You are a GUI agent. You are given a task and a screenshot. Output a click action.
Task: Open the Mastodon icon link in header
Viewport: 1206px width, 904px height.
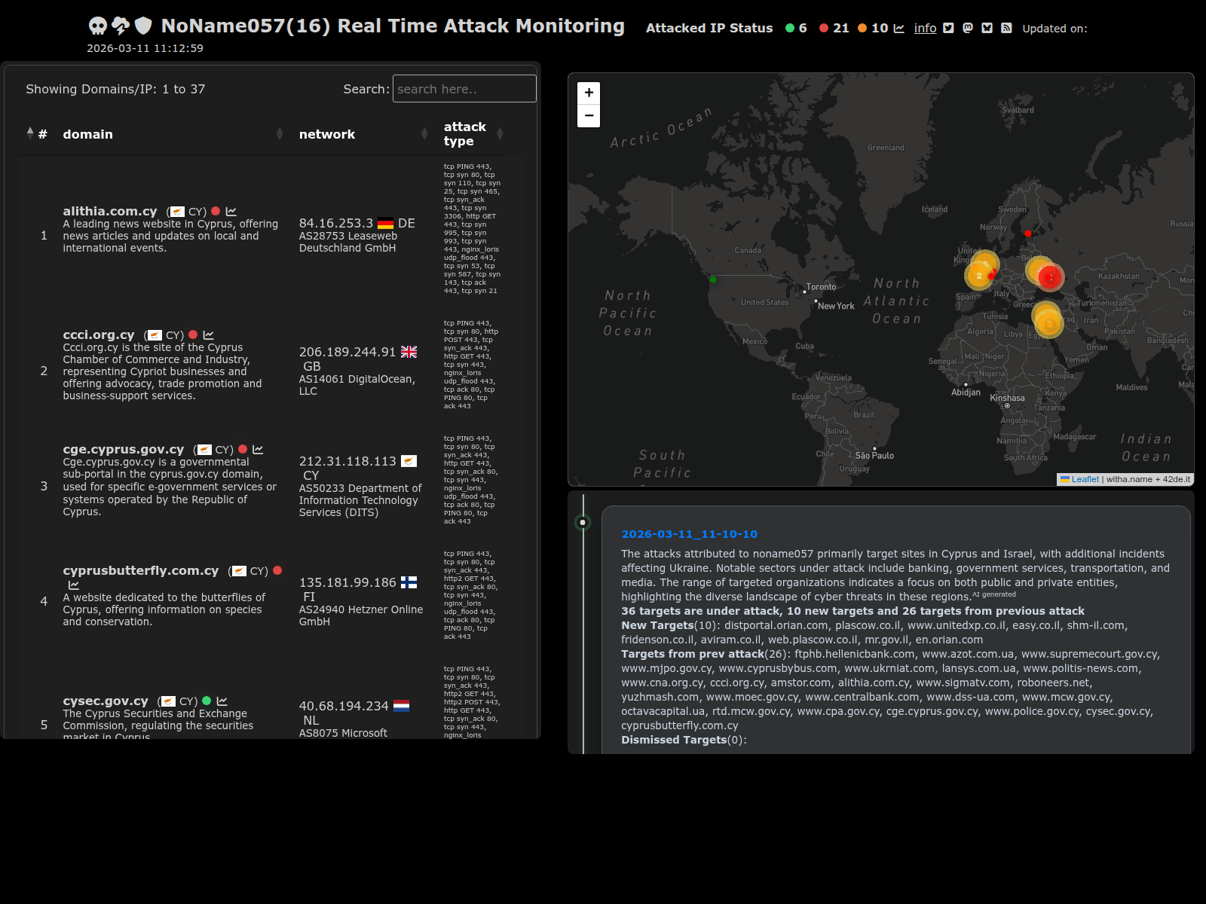(968, 28)
